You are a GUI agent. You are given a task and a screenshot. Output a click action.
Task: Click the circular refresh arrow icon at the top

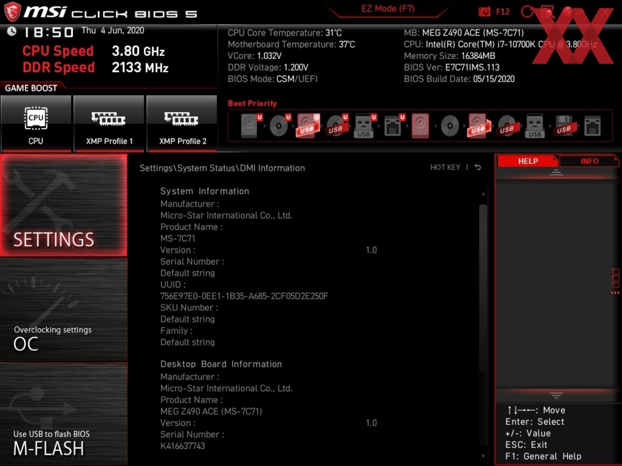pos(527,11)
